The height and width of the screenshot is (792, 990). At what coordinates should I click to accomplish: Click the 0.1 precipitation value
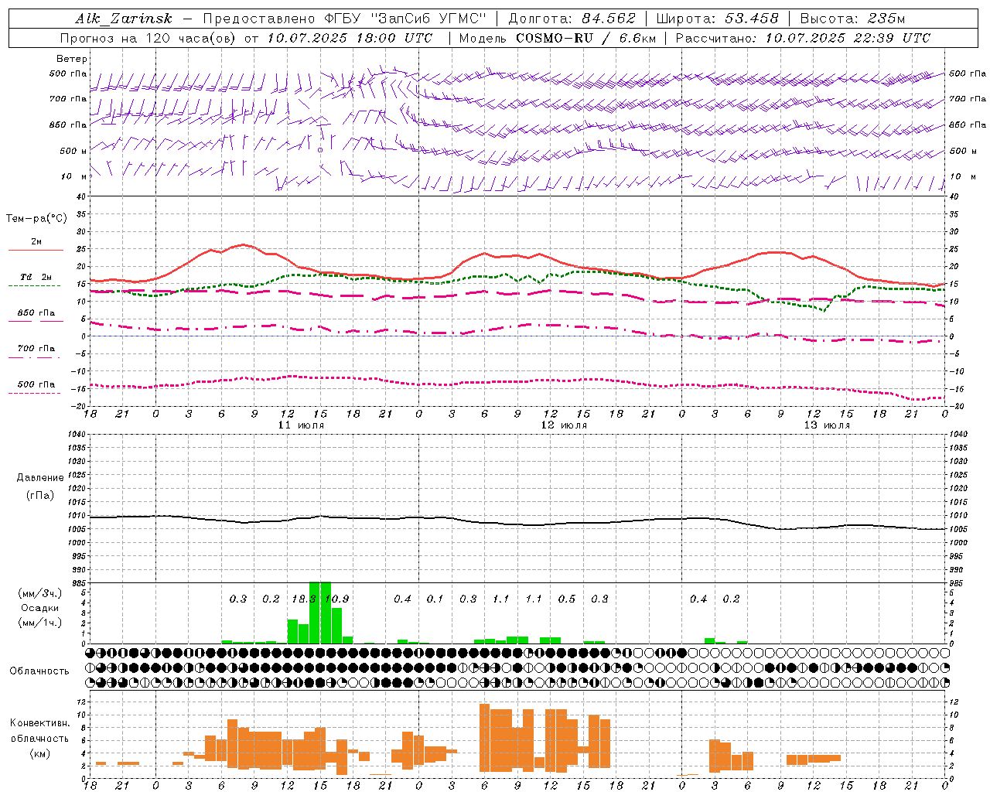(435, 599)
